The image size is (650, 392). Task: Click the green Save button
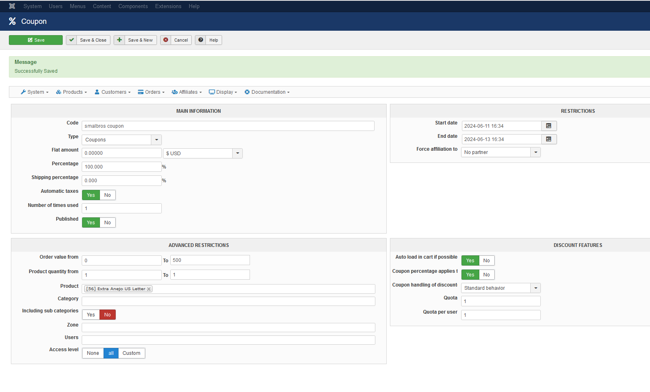[36, 40]
